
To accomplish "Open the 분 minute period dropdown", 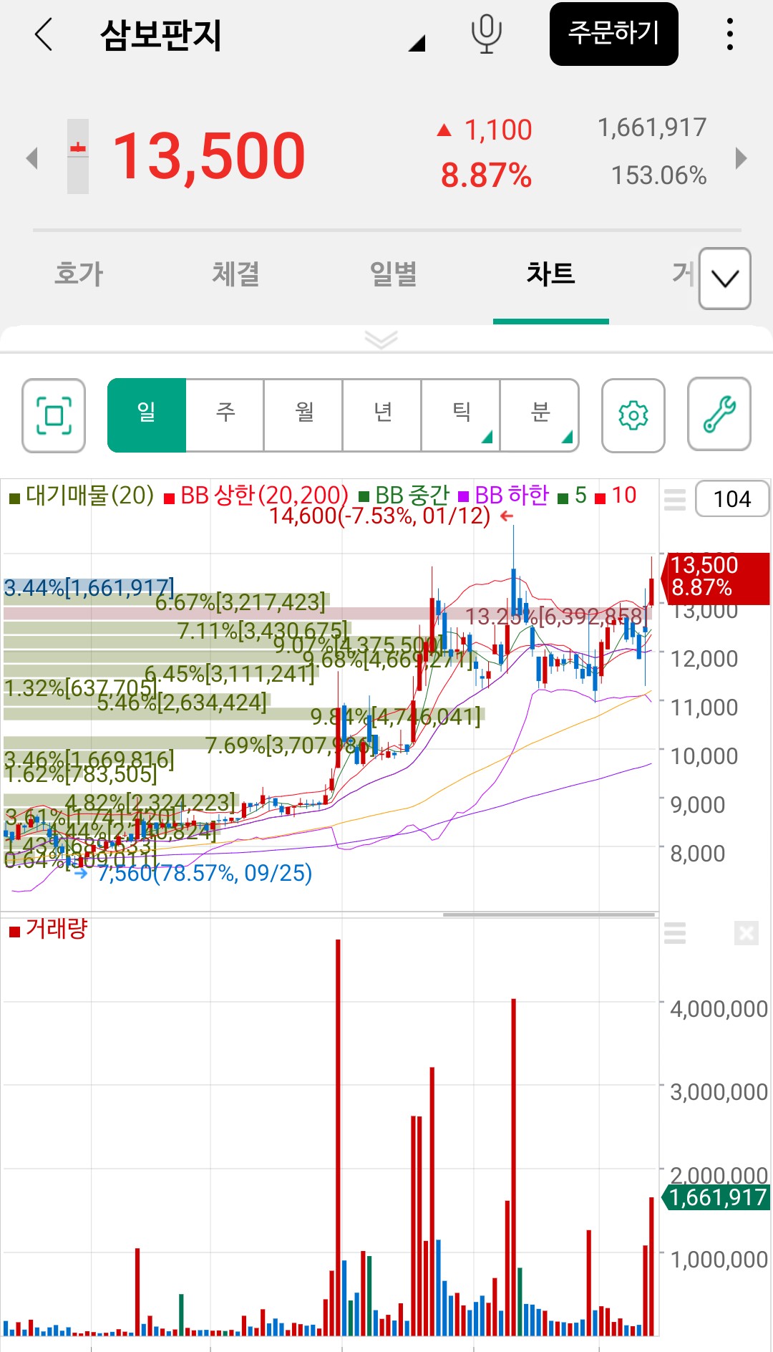I will coord(539,415).
